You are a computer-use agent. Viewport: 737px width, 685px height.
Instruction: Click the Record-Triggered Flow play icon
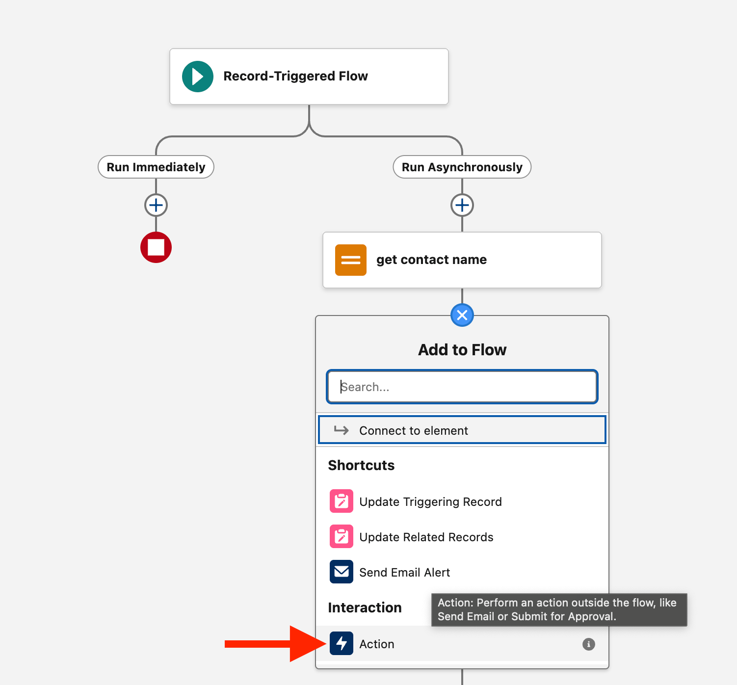click(198, 77)
